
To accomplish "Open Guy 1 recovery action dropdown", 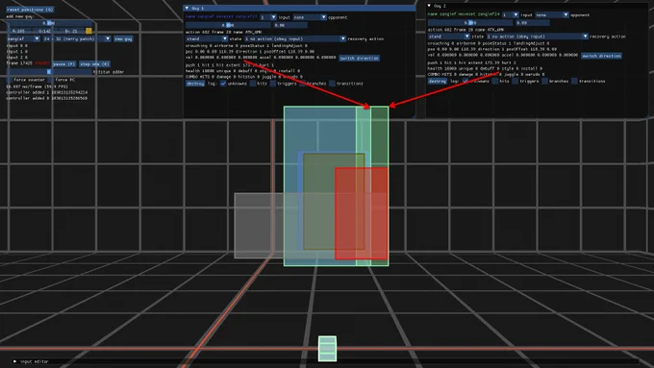I will (x=295, y=38).
